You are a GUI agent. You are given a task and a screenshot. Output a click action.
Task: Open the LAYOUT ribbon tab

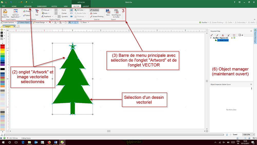coord(86,6)
